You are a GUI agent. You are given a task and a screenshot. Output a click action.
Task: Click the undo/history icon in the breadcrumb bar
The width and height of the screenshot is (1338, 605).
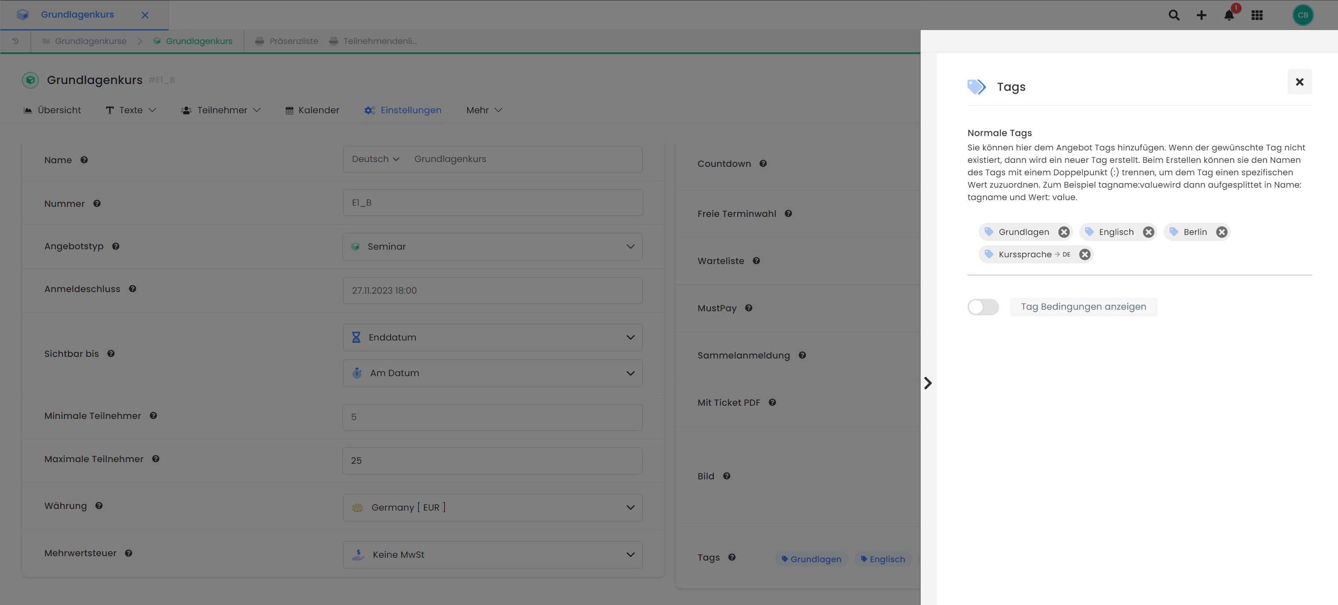click(x=15, y=41)
